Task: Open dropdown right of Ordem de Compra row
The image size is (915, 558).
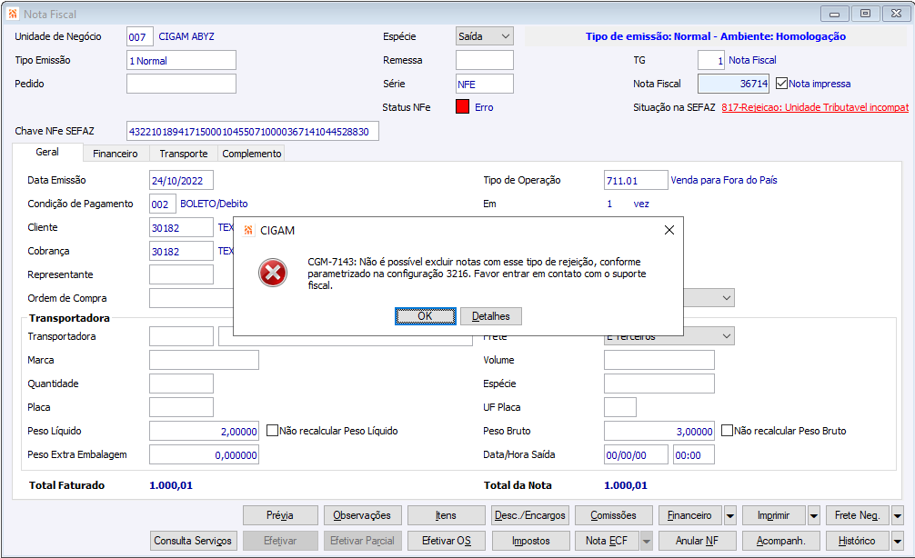Action: click(727, 298)
